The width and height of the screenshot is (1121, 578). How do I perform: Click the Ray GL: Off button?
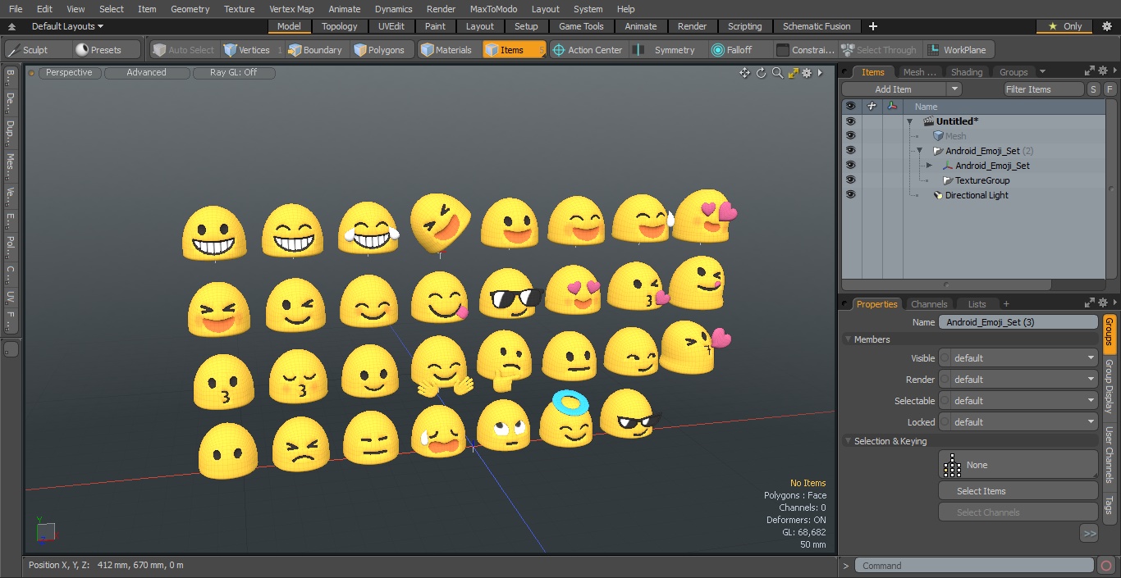(x=234, y=73)
